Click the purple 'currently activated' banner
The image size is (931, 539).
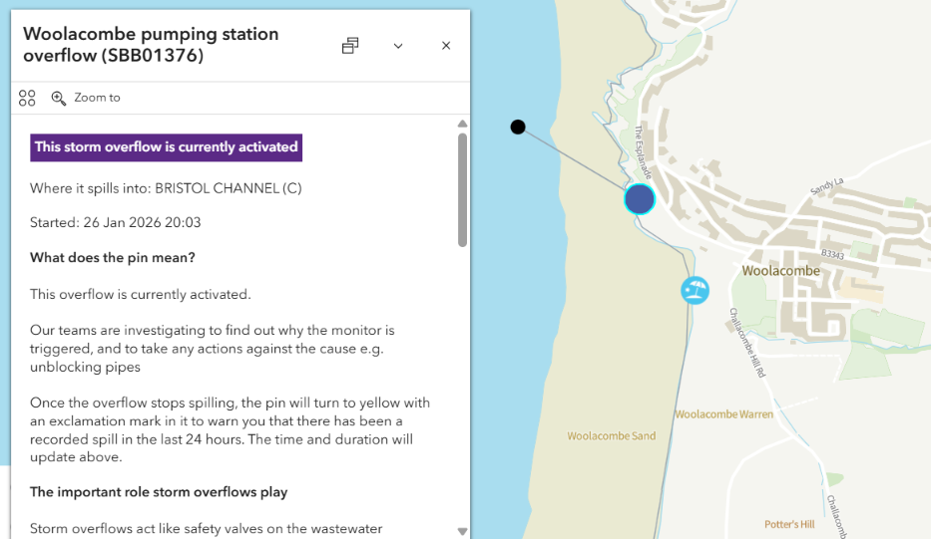tap(166, 147)
